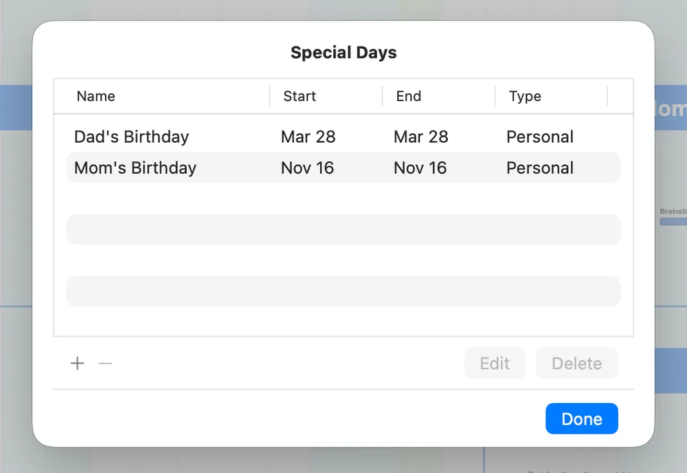Sort by the Start column header
Image resolution: width=687 pixels, height=473 pixels.
300,96
